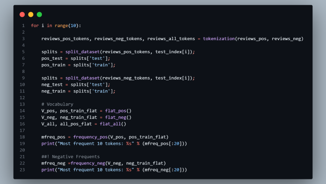
Task: Click the green maximize dot
Action: (x=39, y=14)
